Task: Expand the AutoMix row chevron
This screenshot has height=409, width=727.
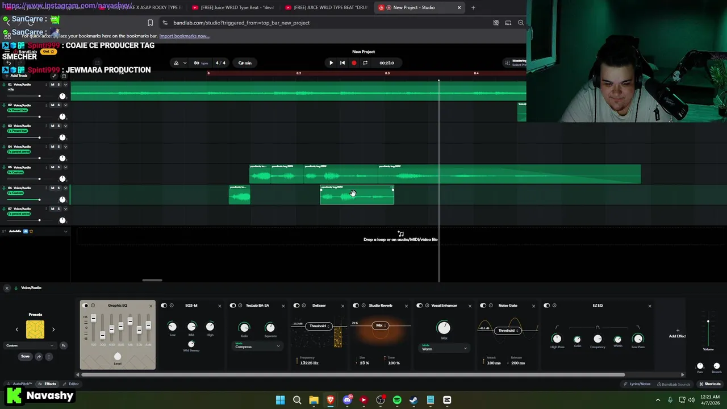Action: point(65,231)
